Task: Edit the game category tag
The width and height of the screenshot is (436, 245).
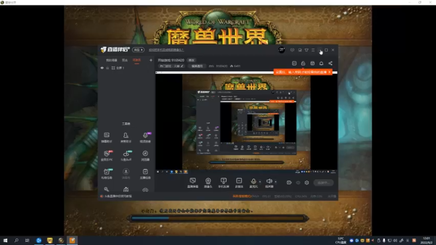Action: 172,66
